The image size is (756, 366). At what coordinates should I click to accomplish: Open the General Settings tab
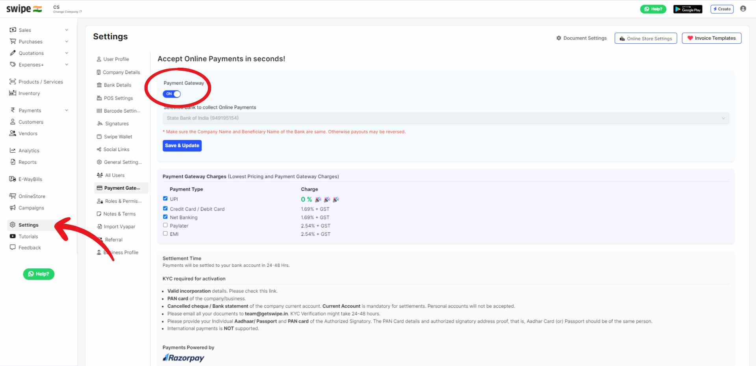point(119,162)
